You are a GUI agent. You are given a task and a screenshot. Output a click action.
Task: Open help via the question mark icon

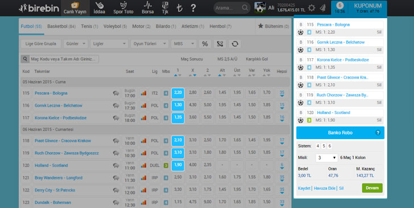tap(193, 8)
